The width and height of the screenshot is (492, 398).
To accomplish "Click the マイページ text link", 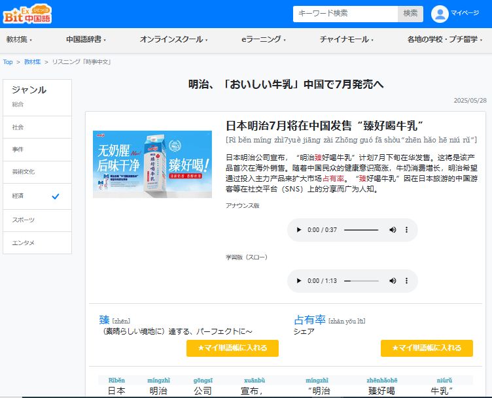I will [465, 13].
